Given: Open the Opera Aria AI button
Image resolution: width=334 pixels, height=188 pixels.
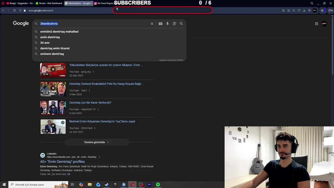Looking at the screenshot, I should [x=330, y=10].
